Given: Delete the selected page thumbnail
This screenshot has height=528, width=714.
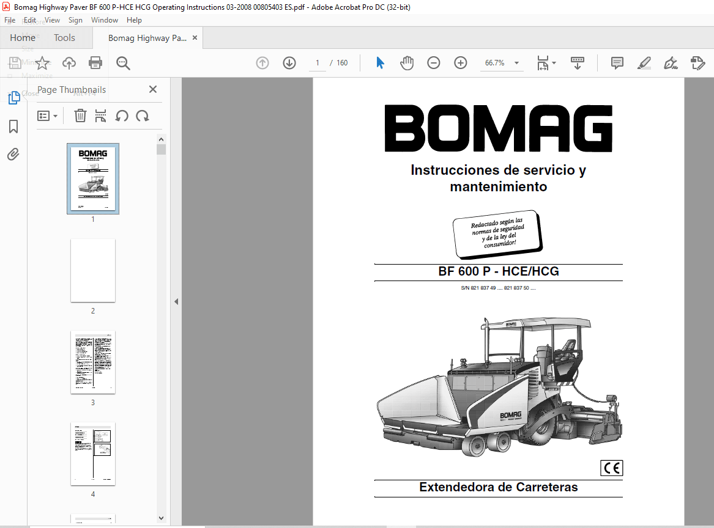Looking at the screenshot, I should [80, 116].
